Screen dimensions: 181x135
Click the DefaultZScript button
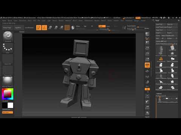146,18
